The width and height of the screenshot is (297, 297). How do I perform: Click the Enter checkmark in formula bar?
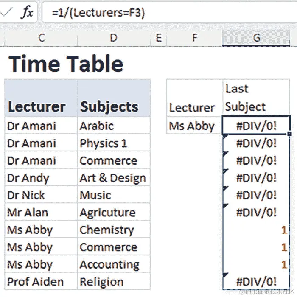6,12
